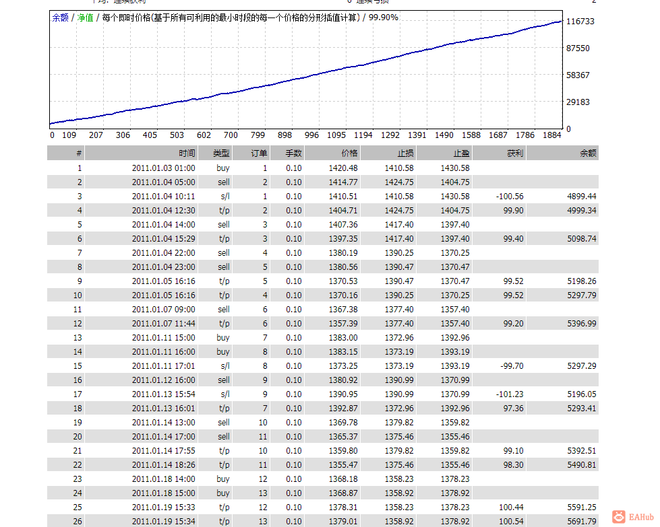
Task: Select the time cell 2011.01.04 23:00
Action: (164, 267)
